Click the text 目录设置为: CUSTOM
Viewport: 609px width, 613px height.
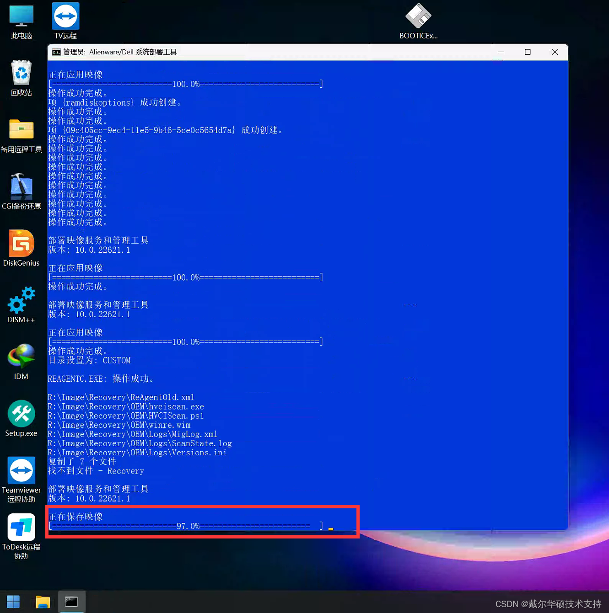89,360
